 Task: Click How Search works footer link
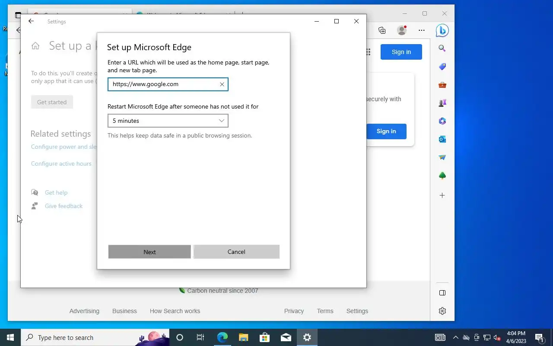[175, 311]
